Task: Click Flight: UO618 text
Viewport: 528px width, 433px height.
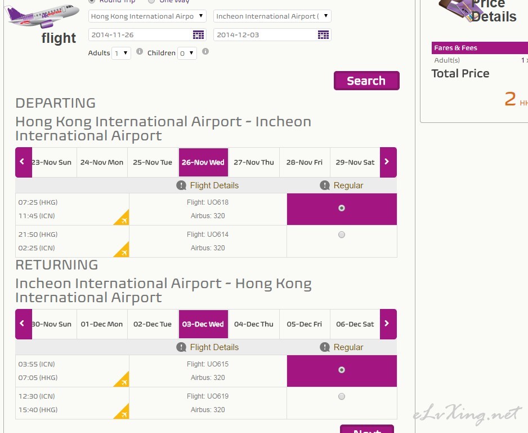Action: coord(208,202)
